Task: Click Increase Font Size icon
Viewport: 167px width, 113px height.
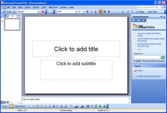Action: point(123,12)
